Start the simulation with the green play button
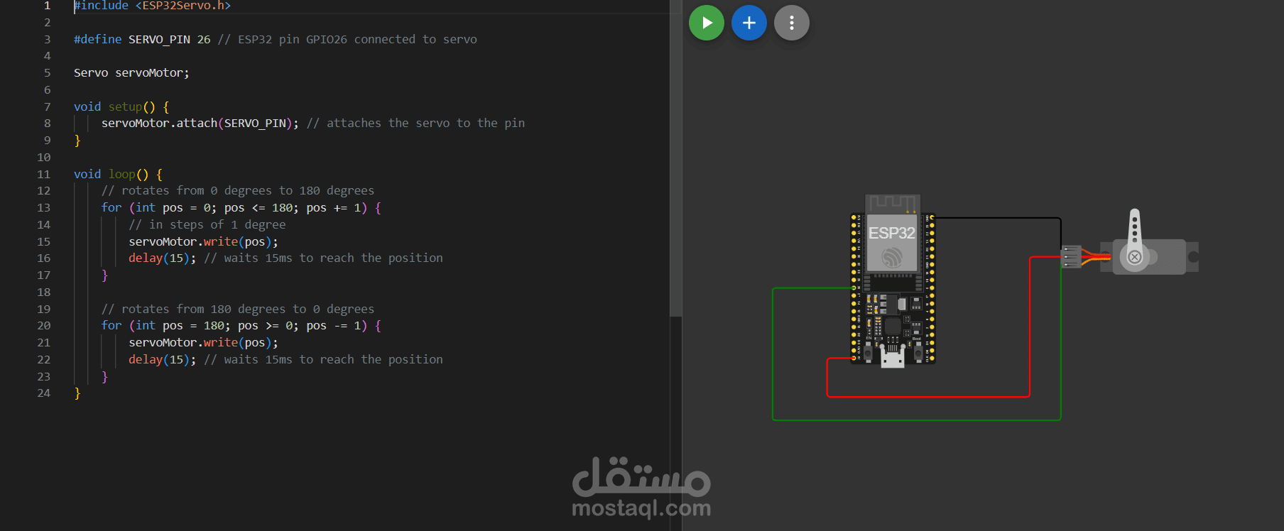 707,23
